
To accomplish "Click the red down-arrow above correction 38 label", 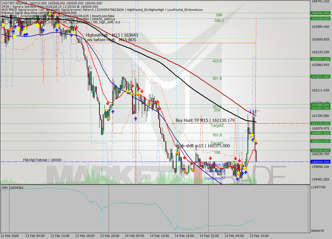I will pos(210,158).
